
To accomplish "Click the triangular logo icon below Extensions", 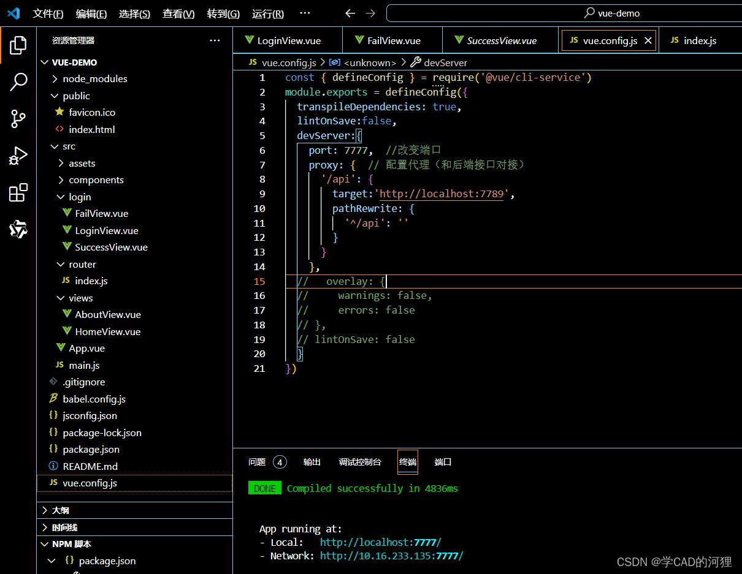I will pyautogui.click(x=18, y=229).
